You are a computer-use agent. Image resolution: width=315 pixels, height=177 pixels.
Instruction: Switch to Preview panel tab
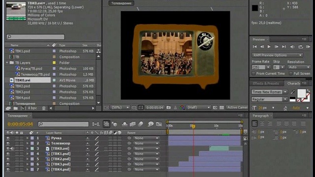258,39
